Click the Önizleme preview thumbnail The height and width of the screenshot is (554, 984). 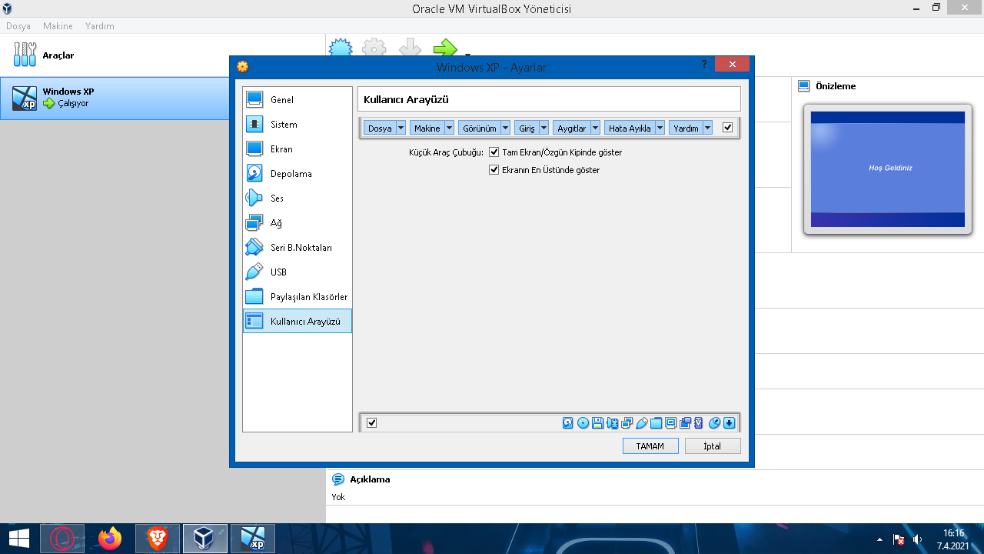click(887, 169)
